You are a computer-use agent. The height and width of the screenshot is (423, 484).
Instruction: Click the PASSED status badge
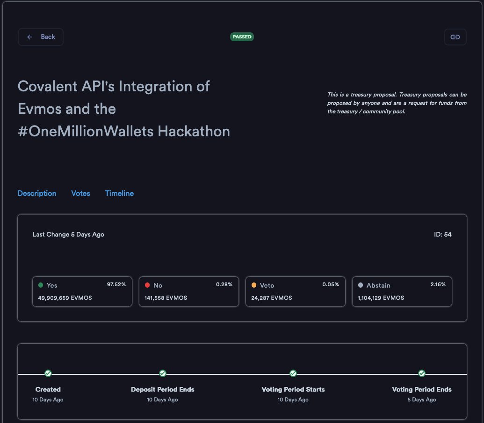point(242,37)
